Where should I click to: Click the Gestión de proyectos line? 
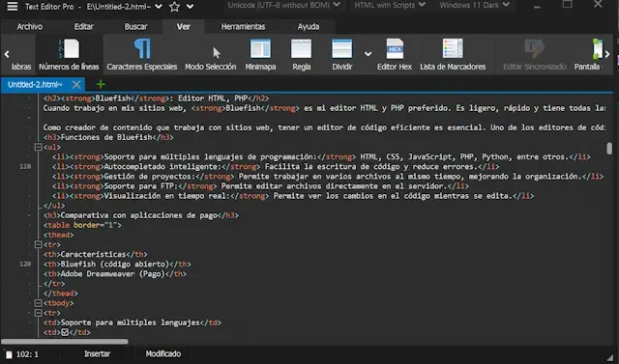coord(328,177)
